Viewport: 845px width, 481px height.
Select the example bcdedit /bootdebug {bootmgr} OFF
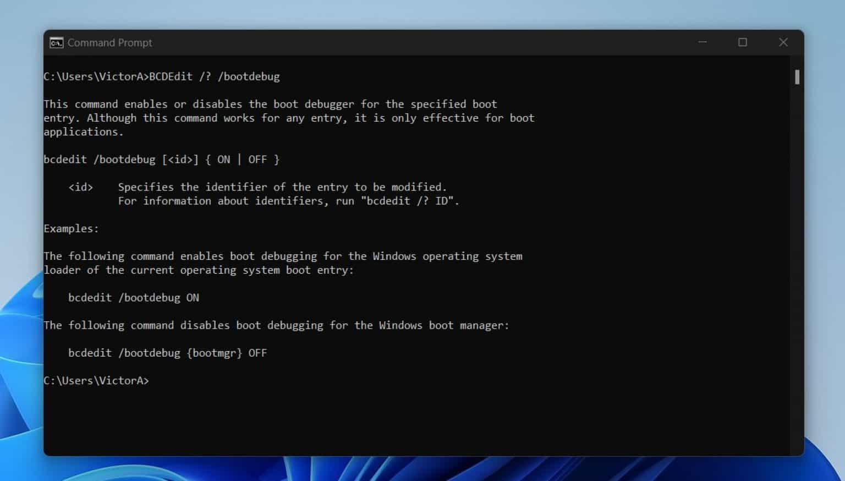(x=168, y=353)
